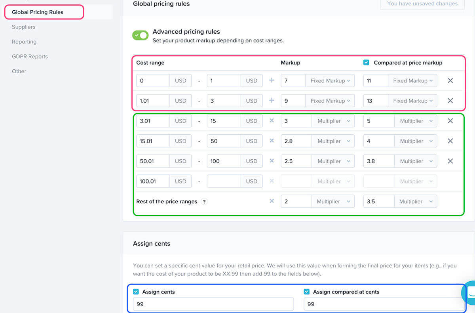Click the multiply sign in the 50.01–100 row
Viewport: 475px width, 313px height.
[x=272, y=161]
